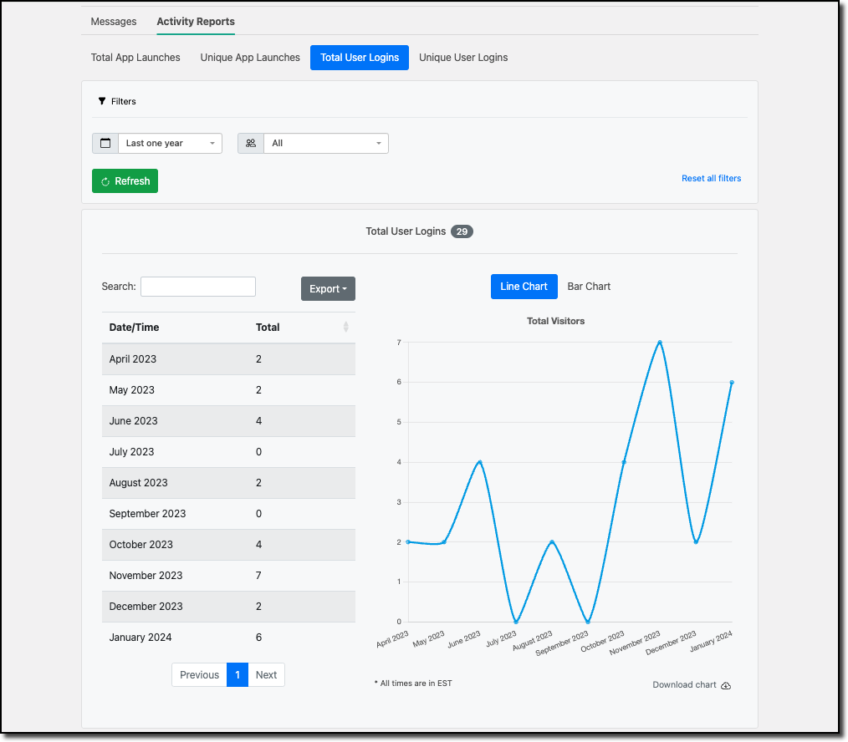The height and width of the screenshot is (742, 848).
Task: Go to the Next page
Action: point(266,674)
